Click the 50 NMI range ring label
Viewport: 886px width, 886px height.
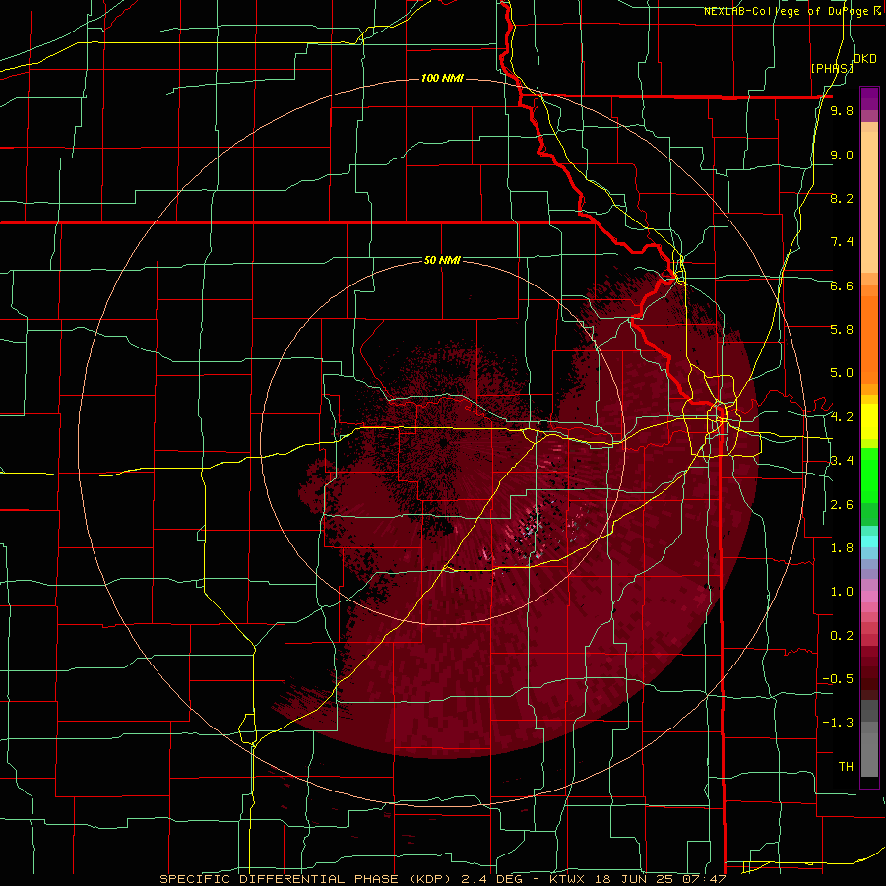442,260
